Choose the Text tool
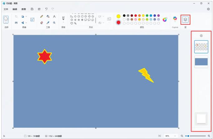Image resolution: width=213 pixels, height=139 pixels. [54, 17]
